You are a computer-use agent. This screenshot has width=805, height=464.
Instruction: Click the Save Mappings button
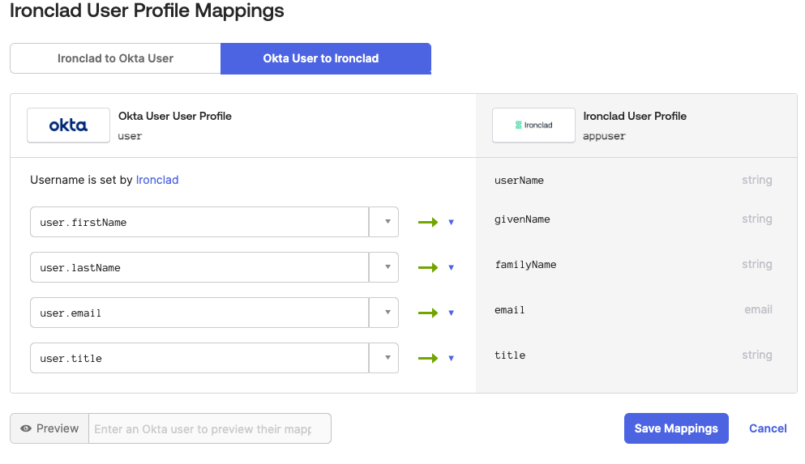pyautogui.click(x=676, y=428)
